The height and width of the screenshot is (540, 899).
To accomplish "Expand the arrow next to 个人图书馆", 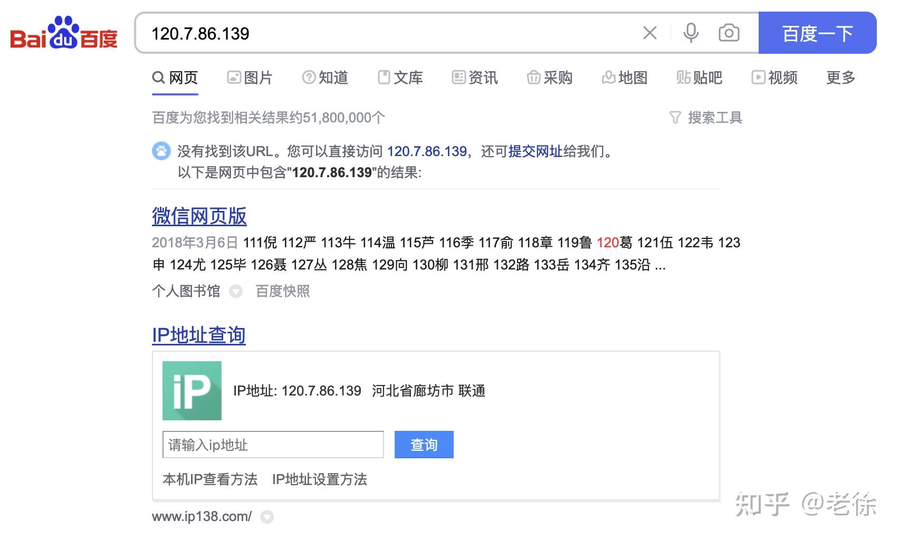I will click(235, 291).
